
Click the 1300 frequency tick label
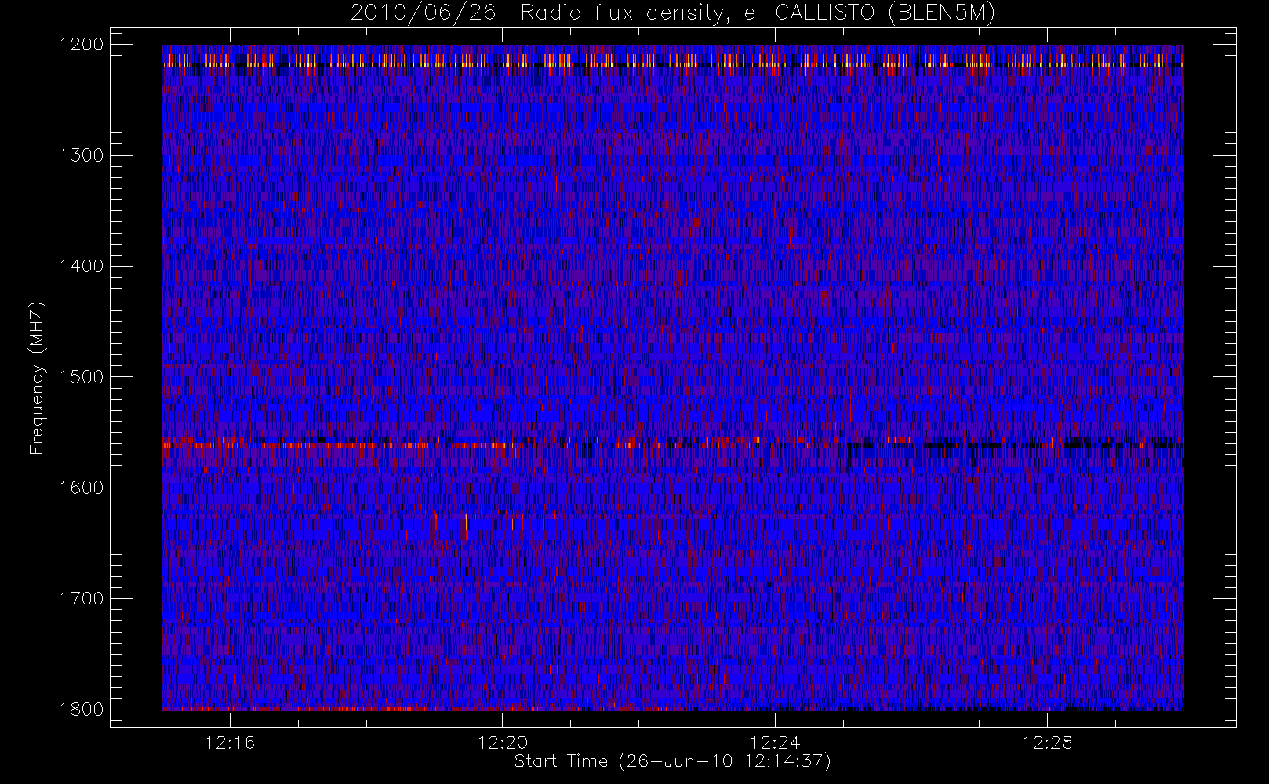82,155
